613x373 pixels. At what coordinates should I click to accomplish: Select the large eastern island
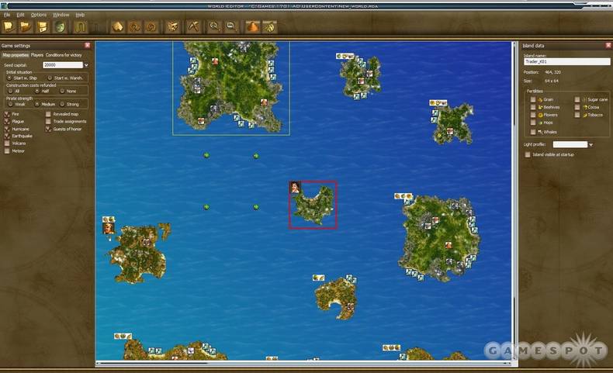click(440, 238)
